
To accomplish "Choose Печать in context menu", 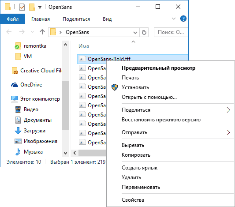I will [x=130, y=78].
